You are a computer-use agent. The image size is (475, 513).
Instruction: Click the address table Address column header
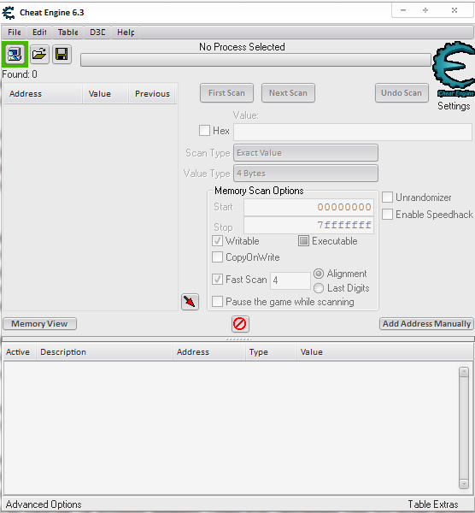pos(209,352)
